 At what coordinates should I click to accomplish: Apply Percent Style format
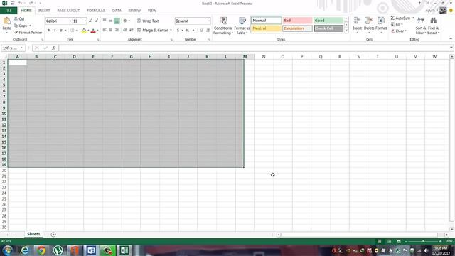187,30
